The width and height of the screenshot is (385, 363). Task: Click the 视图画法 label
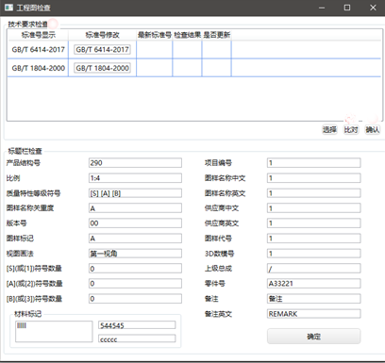point(20,254)
